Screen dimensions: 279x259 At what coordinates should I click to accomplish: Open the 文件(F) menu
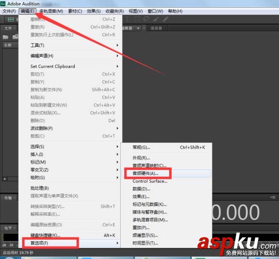click(9, 11)
